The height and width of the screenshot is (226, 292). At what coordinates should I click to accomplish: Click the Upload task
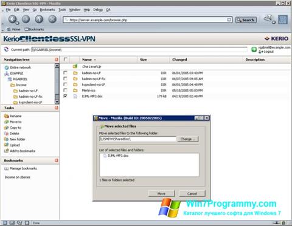pyautogui.click(x=12, y=145)
